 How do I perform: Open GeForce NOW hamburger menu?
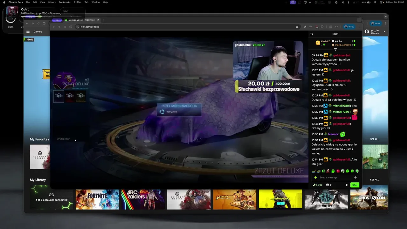coord(28,31)
